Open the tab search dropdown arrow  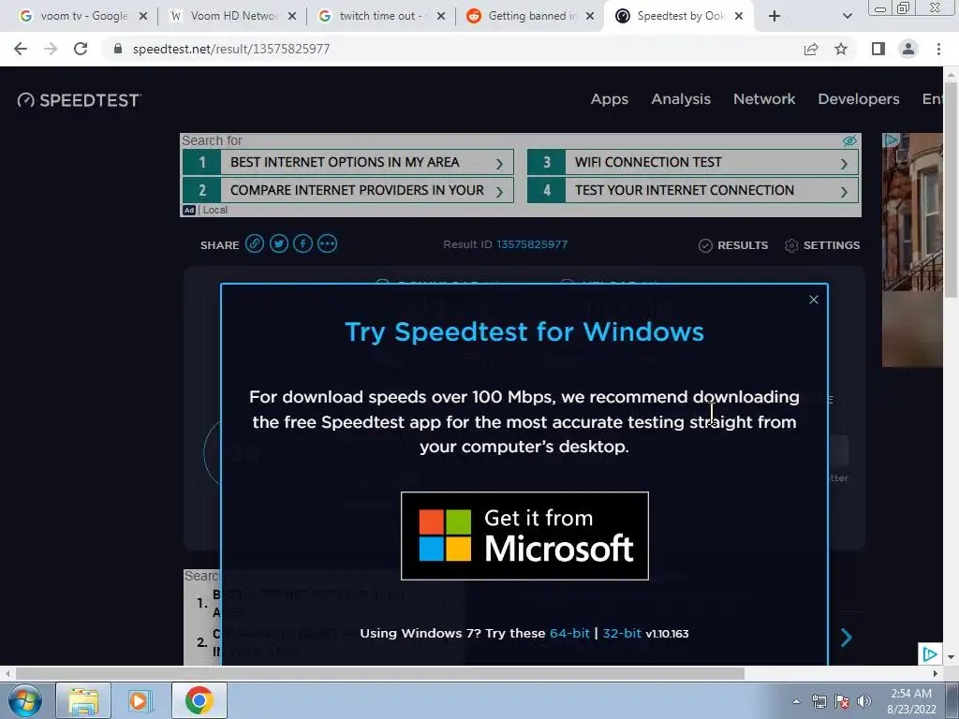coord(847,17)
